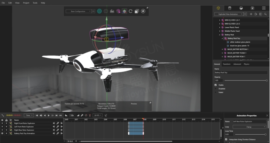The height and width of the screenshot is (143, 270).
Task: Switch to the Transform tab
Action: point(227,64)
